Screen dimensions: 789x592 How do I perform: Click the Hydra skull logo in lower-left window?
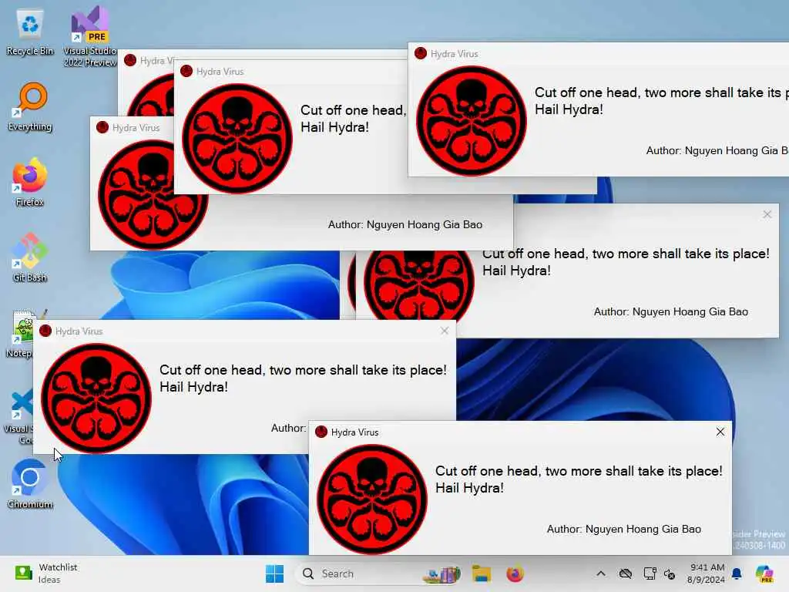[x=96, y=399]
